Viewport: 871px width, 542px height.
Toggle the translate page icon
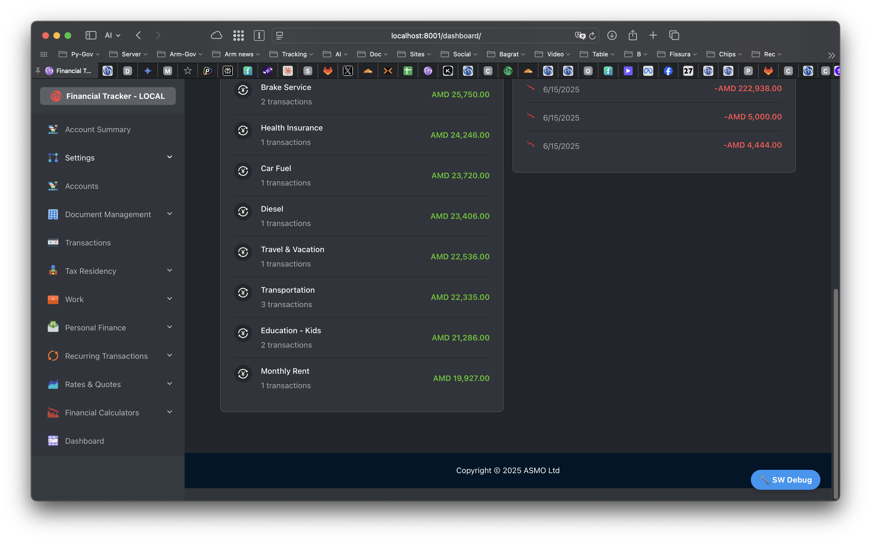[x=580, y=36]
